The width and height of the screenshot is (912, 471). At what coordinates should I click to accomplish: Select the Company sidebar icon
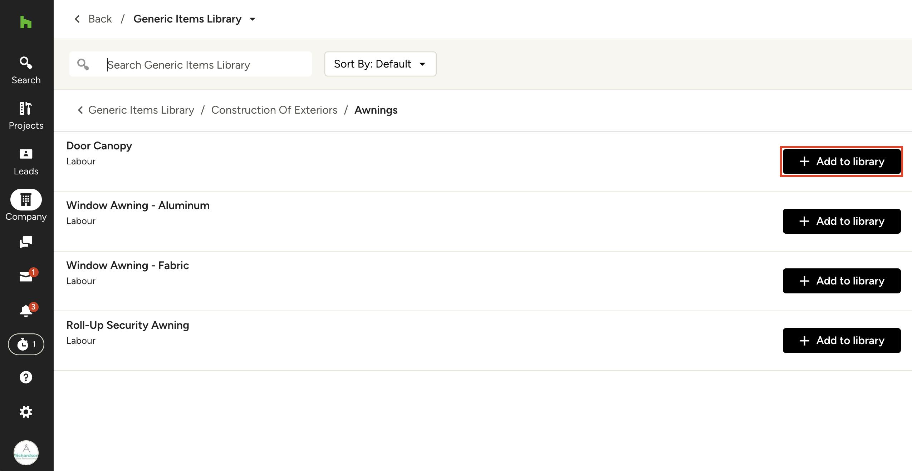tap(26, 200)
